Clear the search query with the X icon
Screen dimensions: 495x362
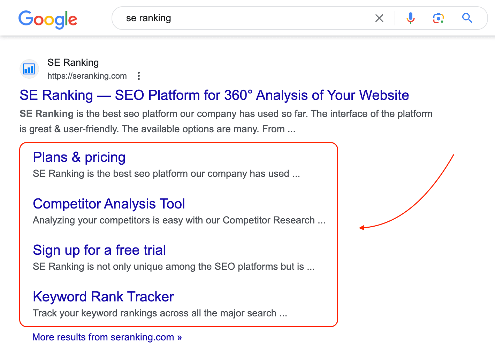click(379, 18)
